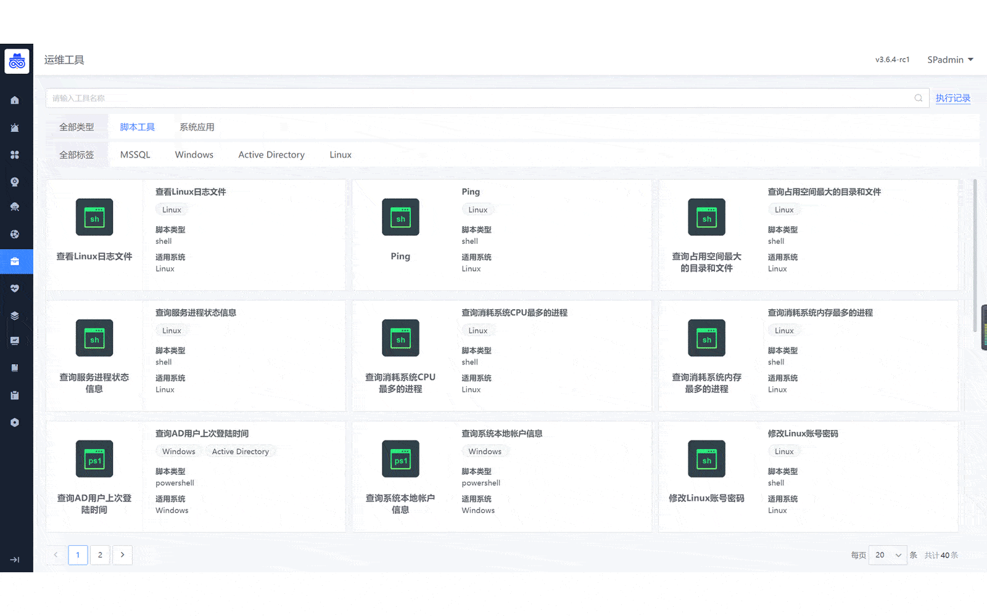Click the Ping card title
This screenshot has height=616, width=987.
pos(471,192)
